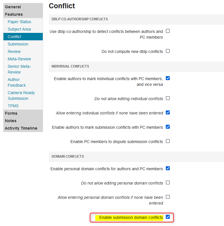This screenshot has height=226, width=224.
Task: Check 'Do not compute new dblp conflicts'
Action: click(168, 51)
